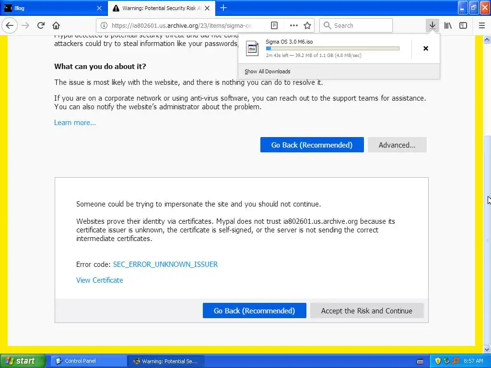This screenshot has height=368, width=491.
Task: Bookmark this page with the star
Action: (307, 25)
